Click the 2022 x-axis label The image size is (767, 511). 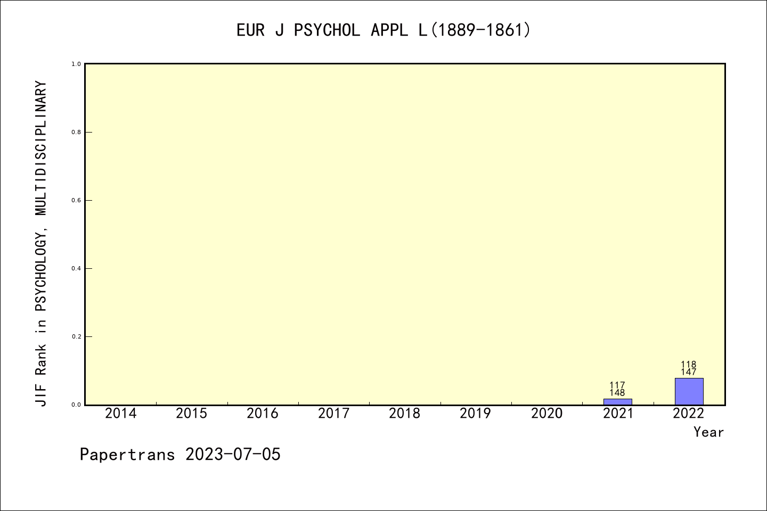(x=689, y=414)
